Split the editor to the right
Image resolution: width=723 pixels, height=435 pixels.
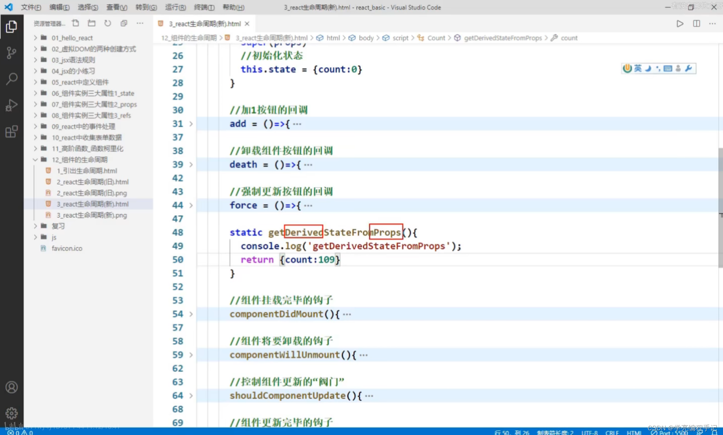(696, 24)
